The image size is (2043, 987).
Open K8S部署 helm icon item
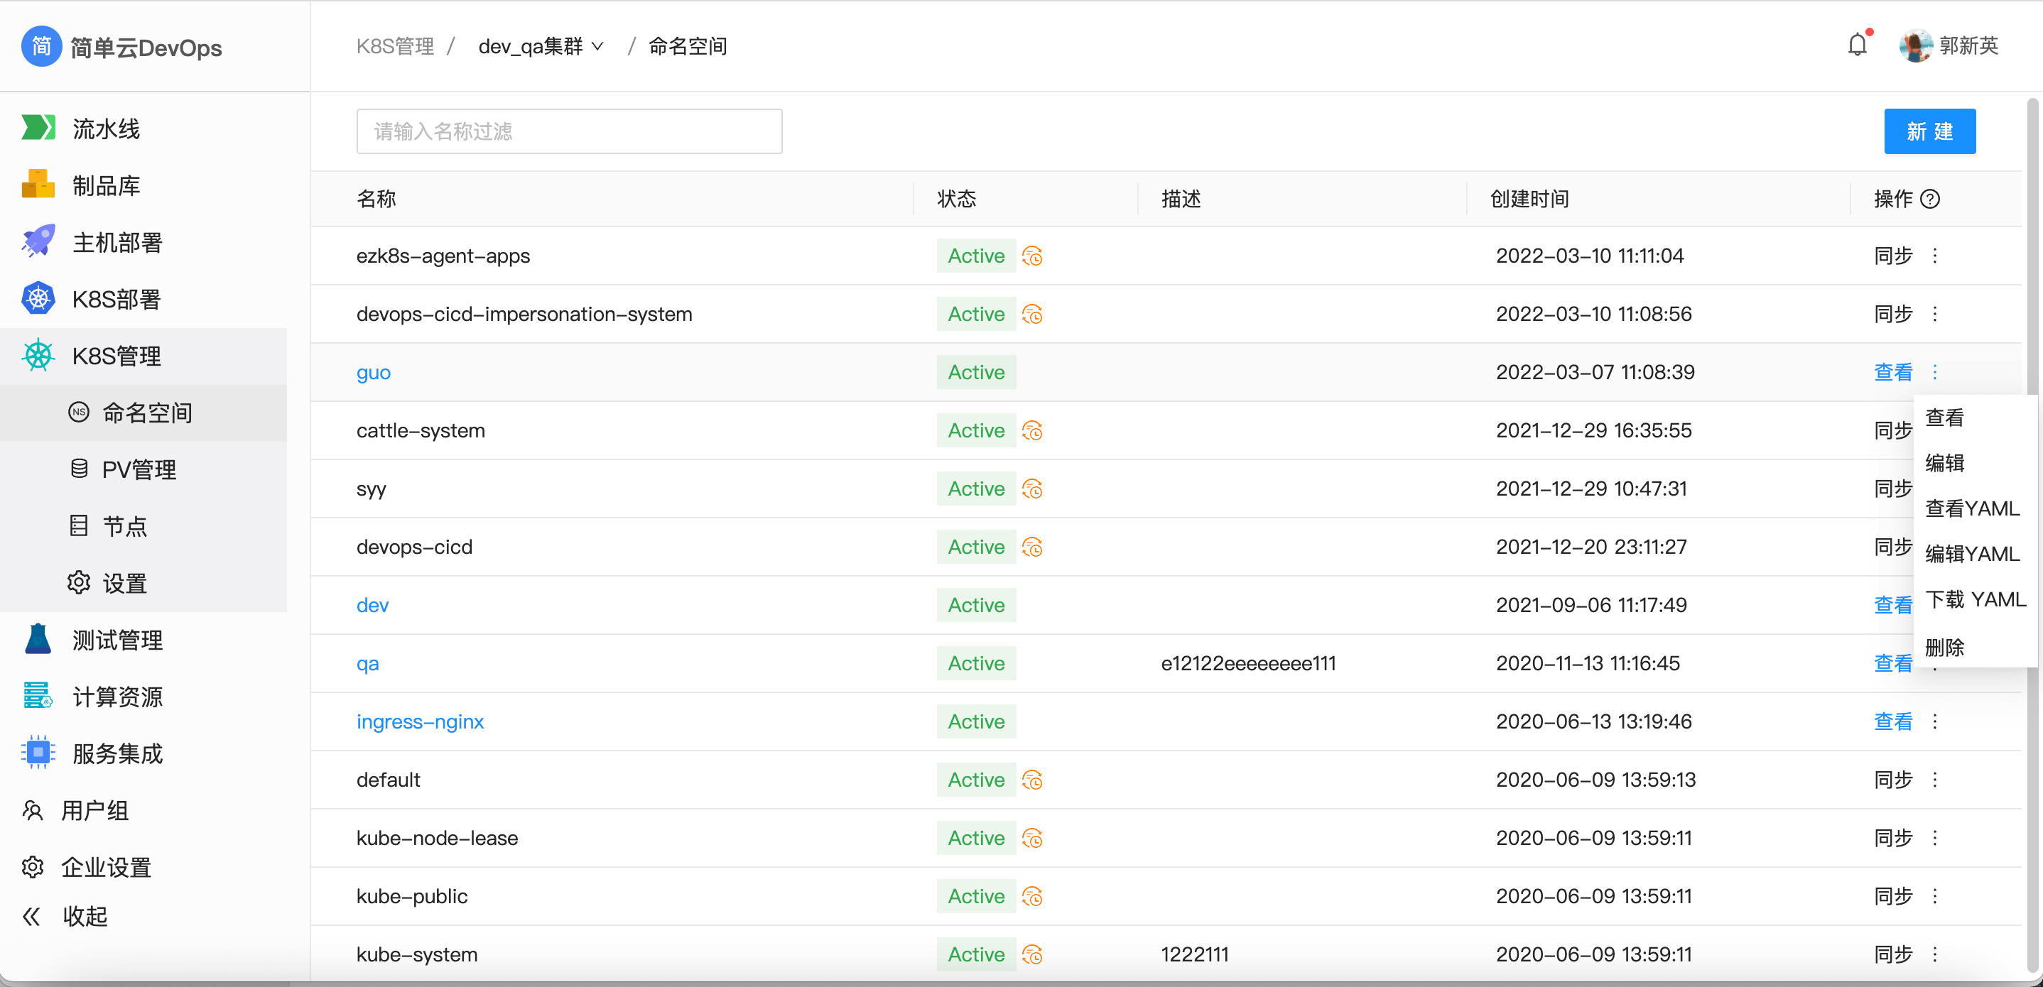tap(38, 299)
